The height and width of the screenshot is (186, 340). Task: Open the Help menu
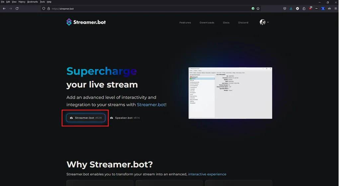click(x=49, y=2)
